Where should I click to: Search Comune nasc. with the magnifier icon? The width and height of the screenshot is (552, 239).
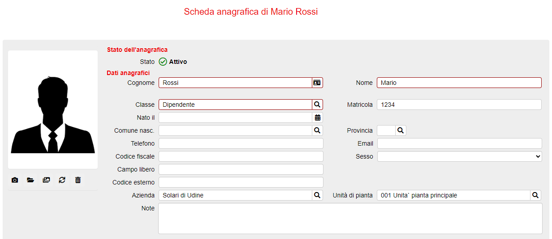(317, 130)
